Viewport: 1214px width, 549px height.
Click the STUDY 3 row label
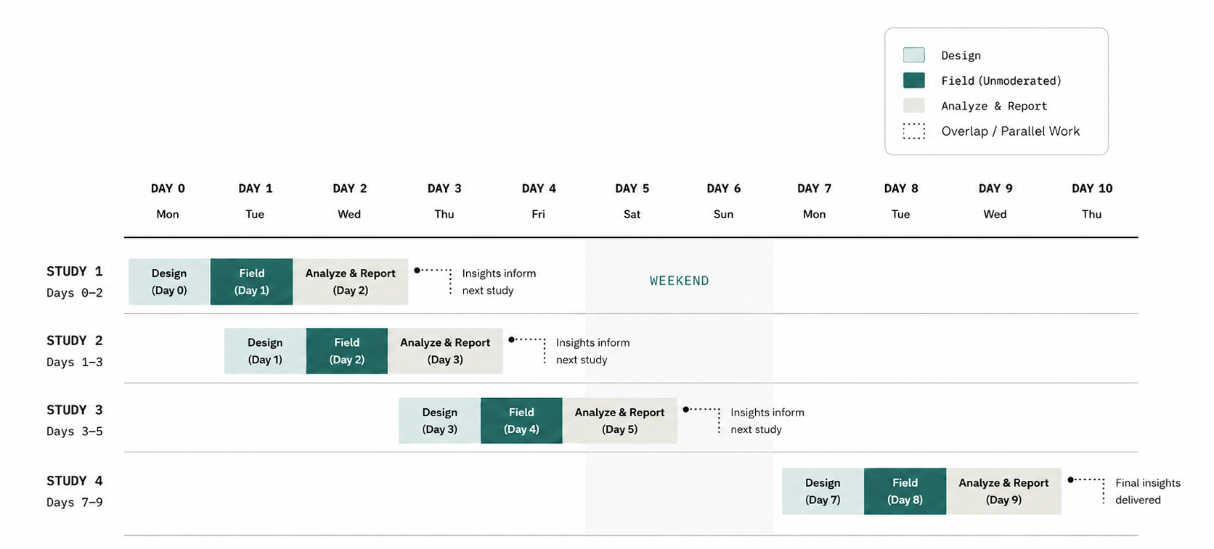pos(75,410)
